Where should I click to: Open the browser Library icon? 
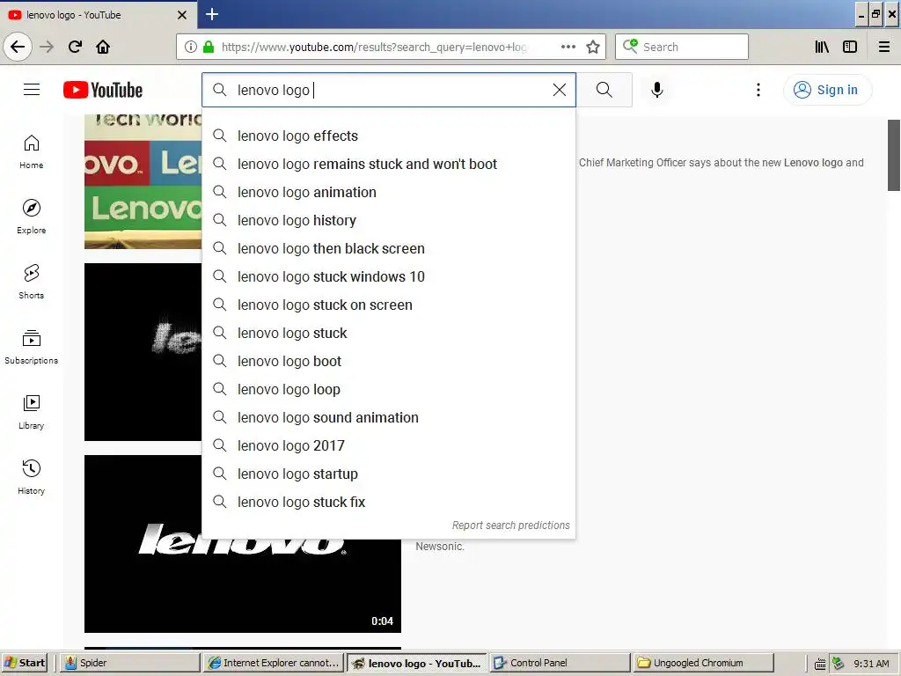pyautogui.click(x=822, y=48)
